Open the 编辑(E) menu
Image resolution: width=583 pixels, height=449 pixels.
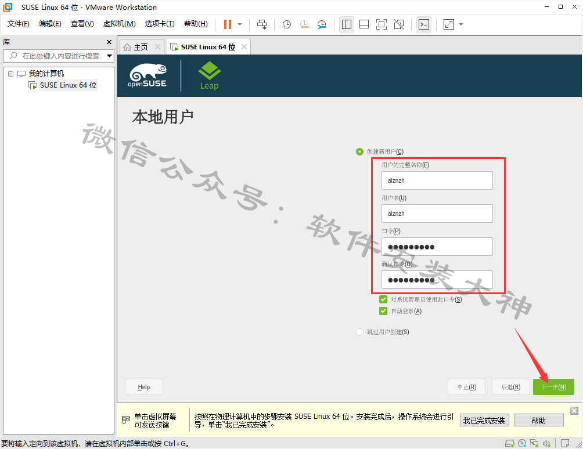[50, 24]
